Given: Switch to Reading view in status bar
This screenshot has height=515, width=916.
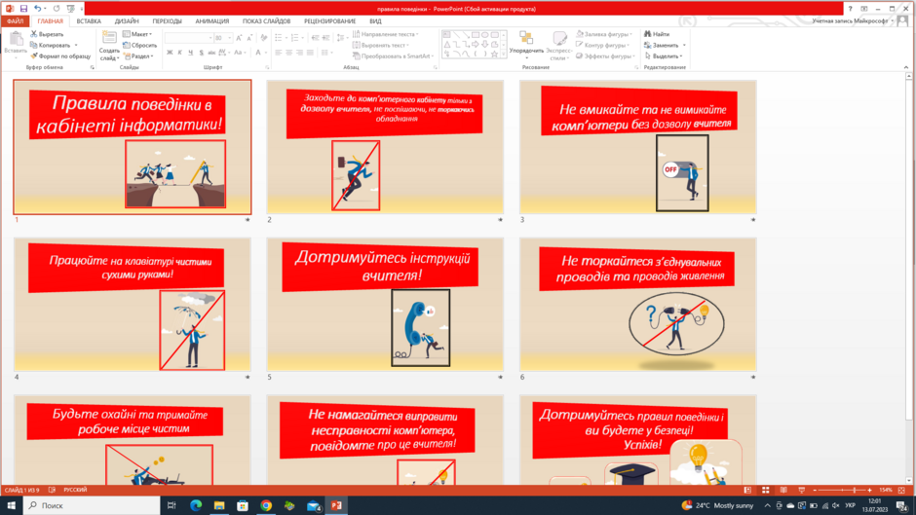Looking at the screenshot, I should 783,490.
